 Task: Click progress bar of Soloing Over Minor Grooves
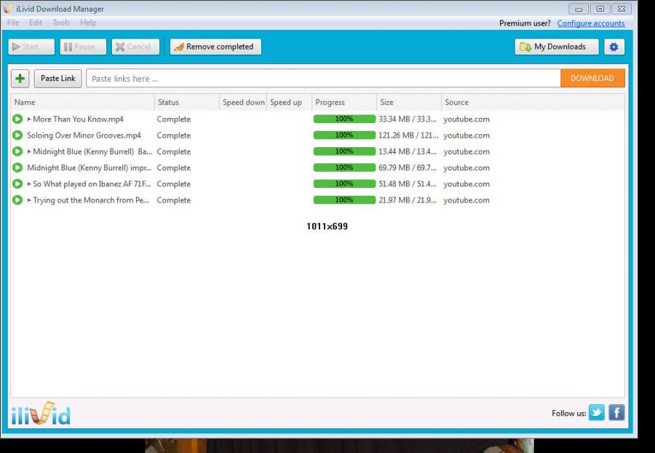click(345, 135)
